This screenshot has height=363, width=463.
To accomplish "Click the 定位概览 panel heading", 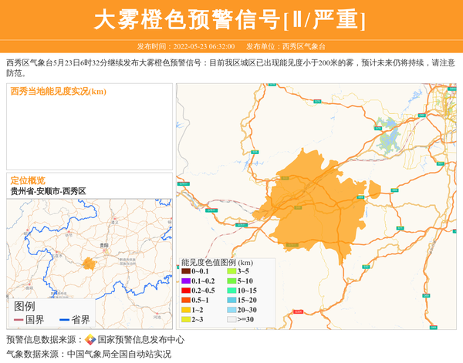I will pos(28,180).
